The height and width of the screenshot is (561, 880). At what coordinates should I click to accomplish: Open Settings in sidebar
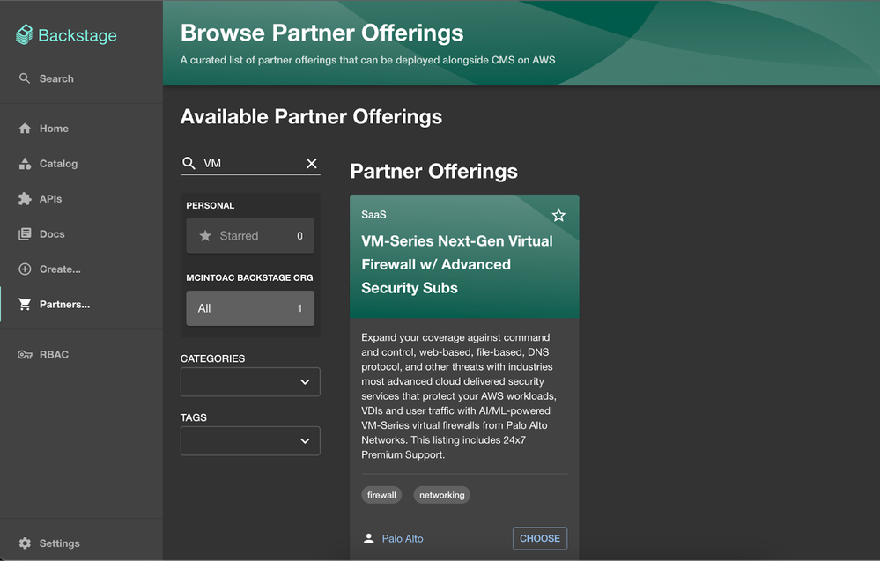click(81, 543)
